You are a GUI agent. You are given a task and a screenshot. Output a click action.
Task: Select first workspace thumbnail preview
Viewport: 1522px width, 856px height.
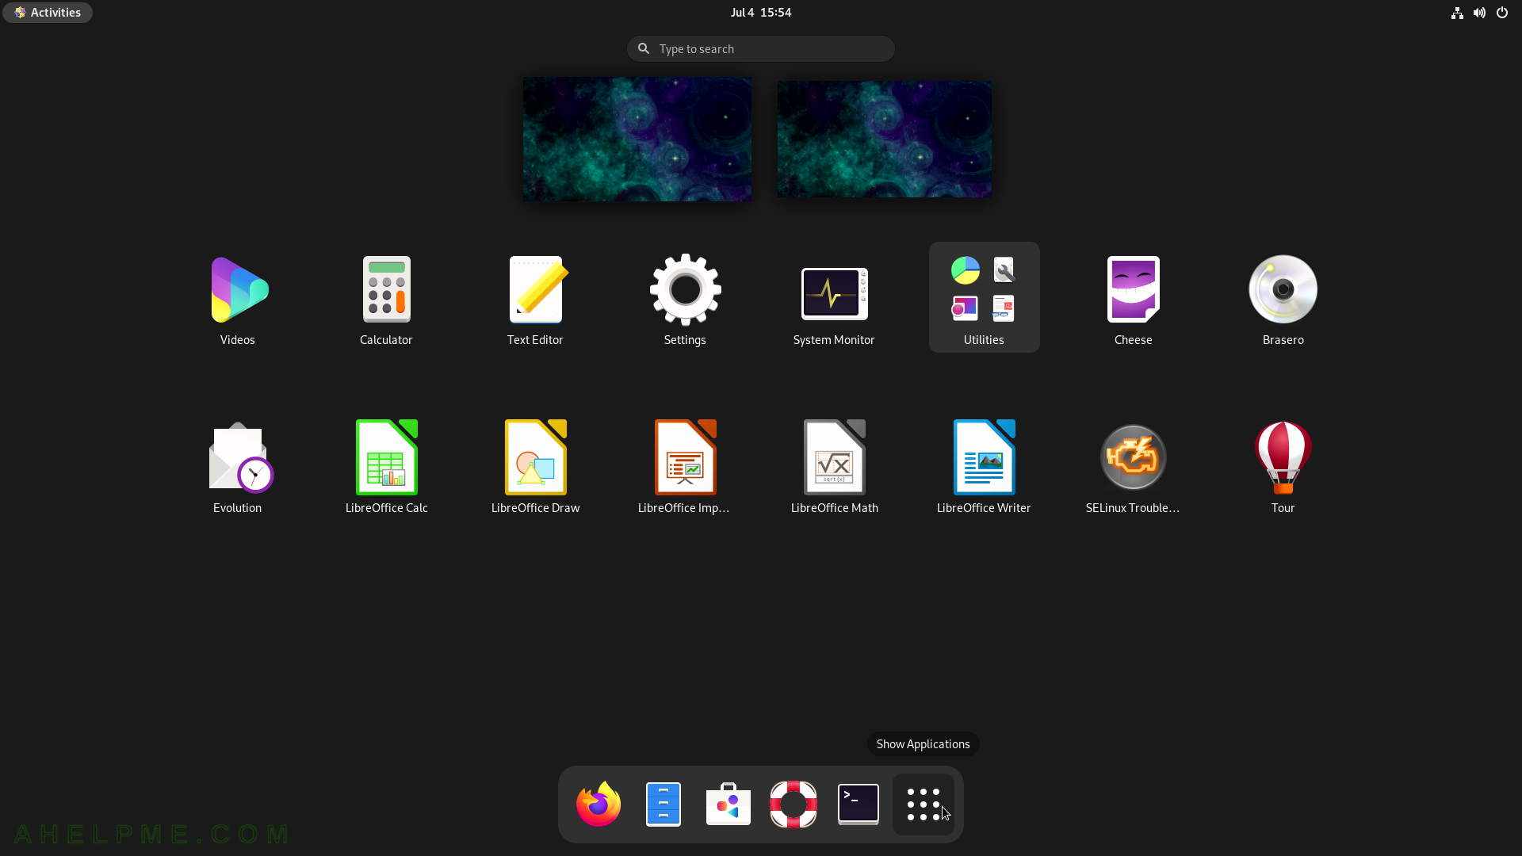(637, 139)
